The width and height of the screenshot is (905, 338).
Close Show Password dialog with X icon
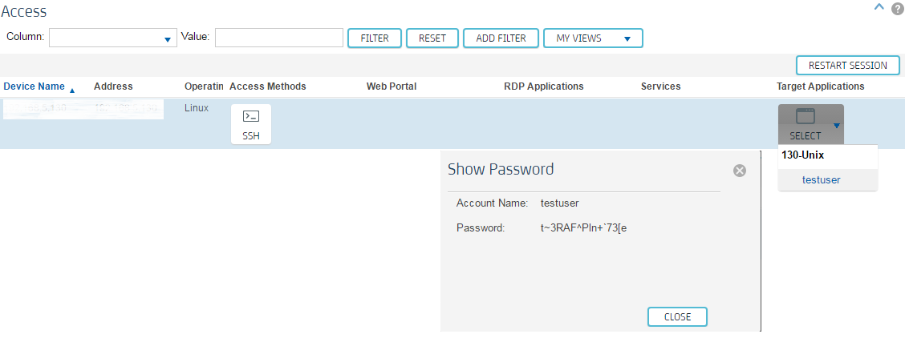click(740, 170)
